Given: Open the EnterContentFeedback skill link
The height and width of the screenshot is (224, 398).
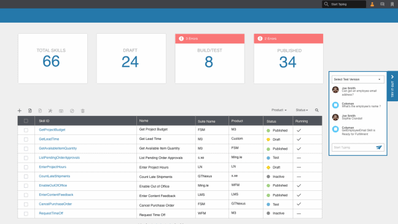Looking at the screenshot, I should pos(56,195).
